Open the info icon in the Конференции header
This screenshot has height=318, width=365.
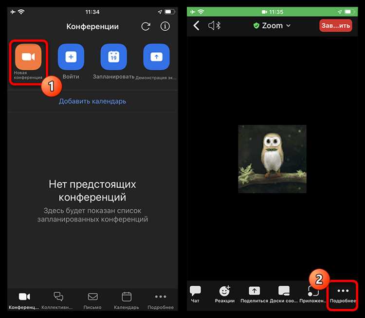[x=165, y=26]
